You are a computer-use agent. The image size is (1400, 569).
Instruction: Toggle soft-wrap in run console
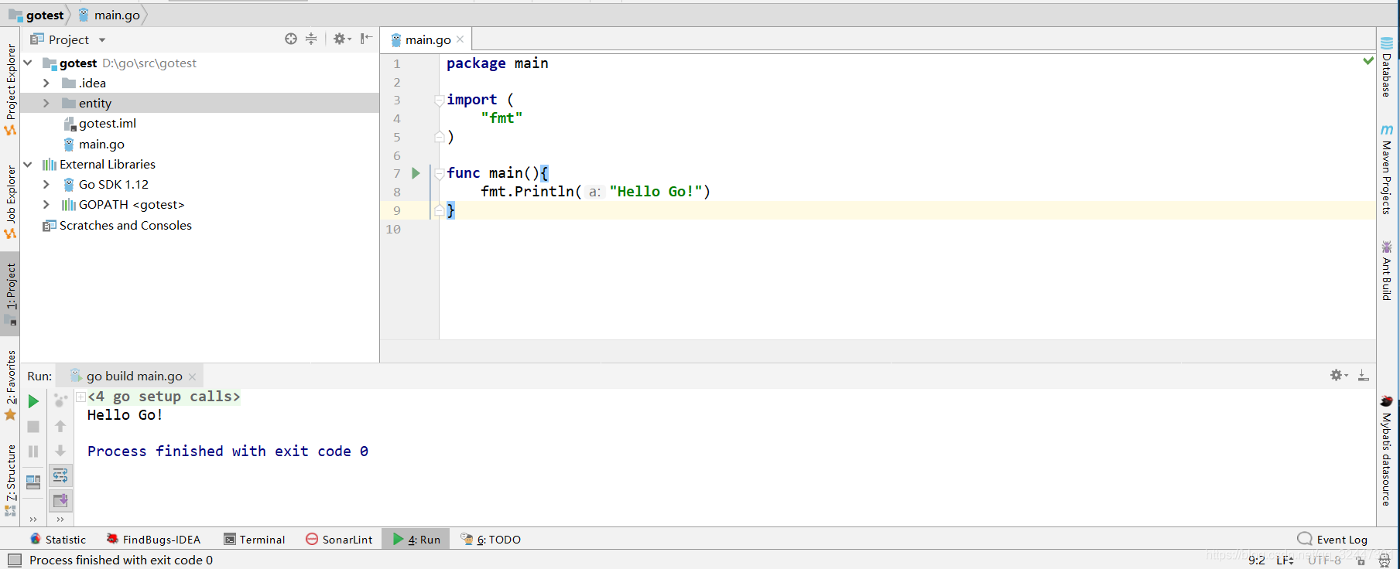coord(60,475)
